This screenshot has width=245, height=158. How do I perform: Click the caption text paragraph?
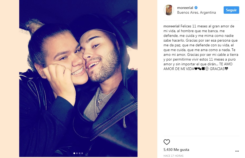201,47
